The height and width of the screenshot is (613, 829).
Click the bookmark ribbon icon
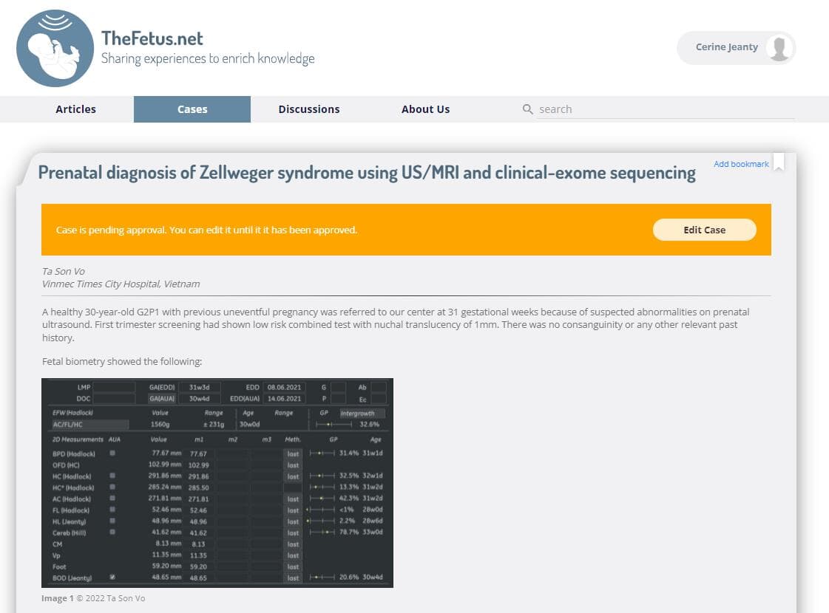coord(778,164)
